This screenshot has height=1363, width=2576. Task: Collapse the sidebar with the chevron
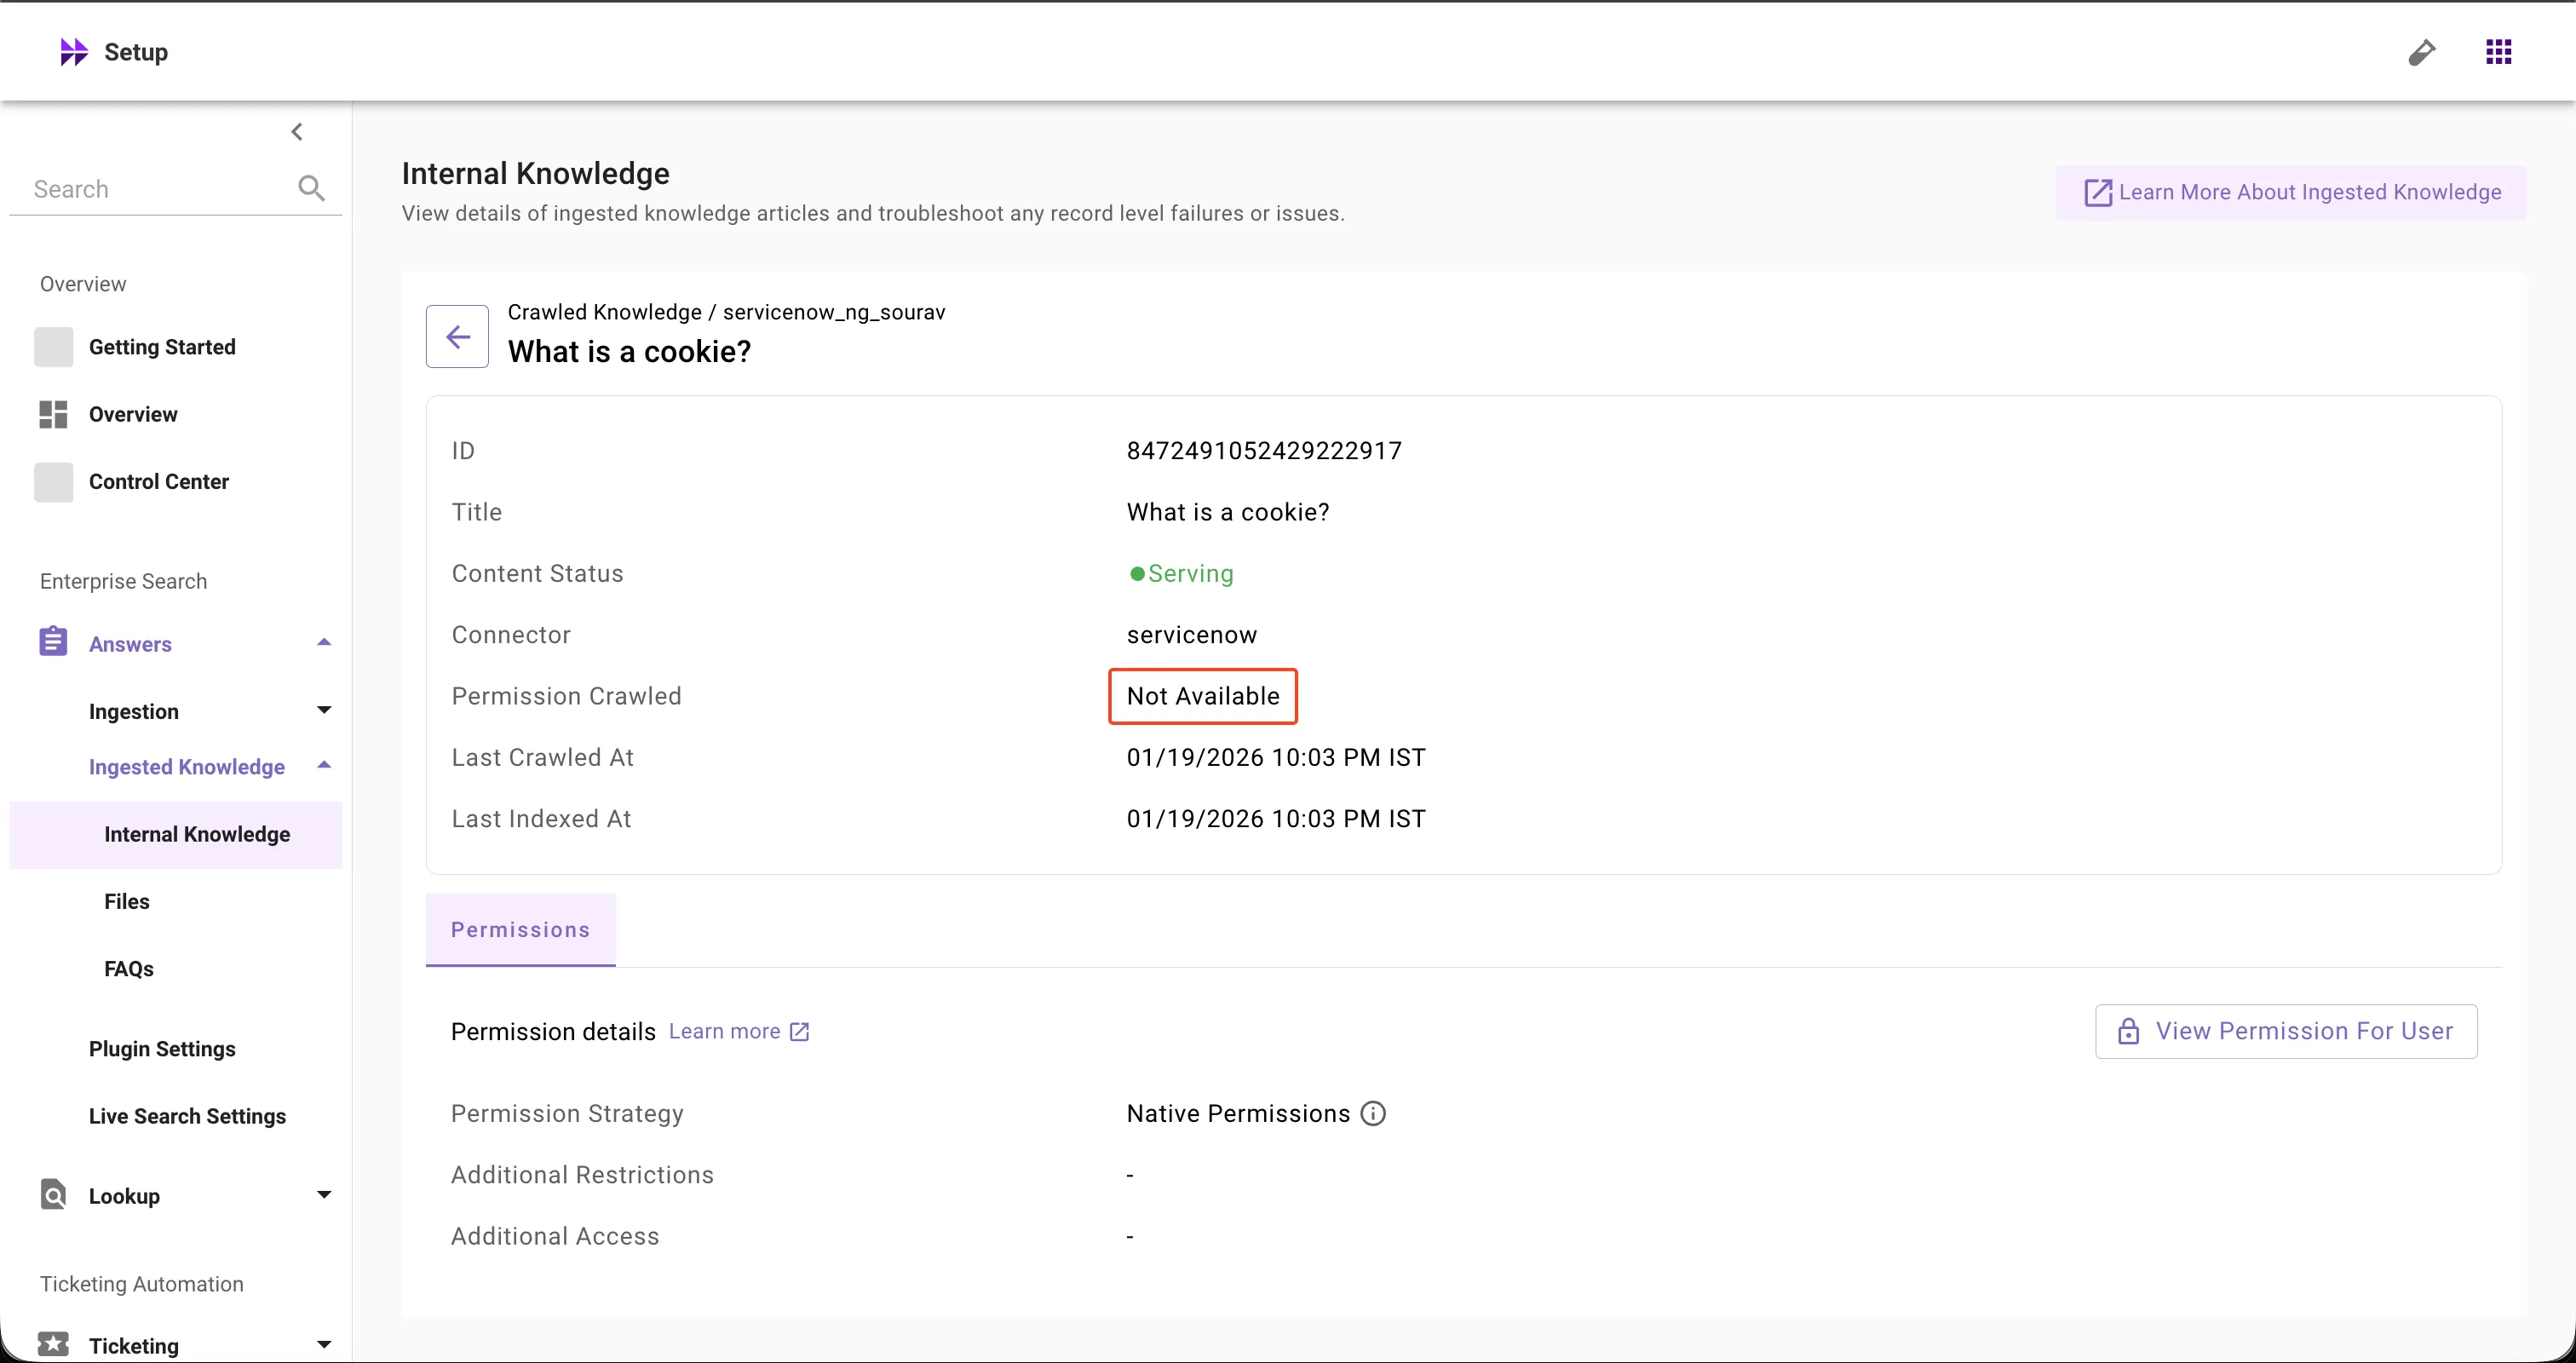(x=297, y=132)
